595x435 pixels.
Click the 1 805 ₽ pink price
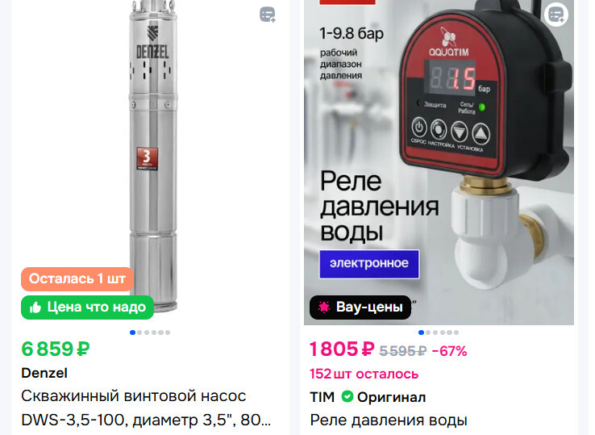[x=342, y=349]
